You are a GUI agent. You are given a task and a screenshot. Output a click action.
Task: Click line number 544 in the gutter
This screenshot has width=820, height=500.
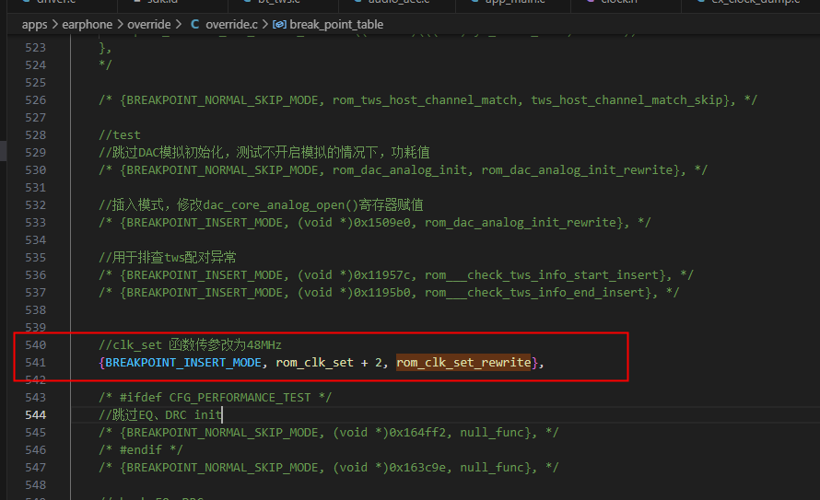click(36, 415)
